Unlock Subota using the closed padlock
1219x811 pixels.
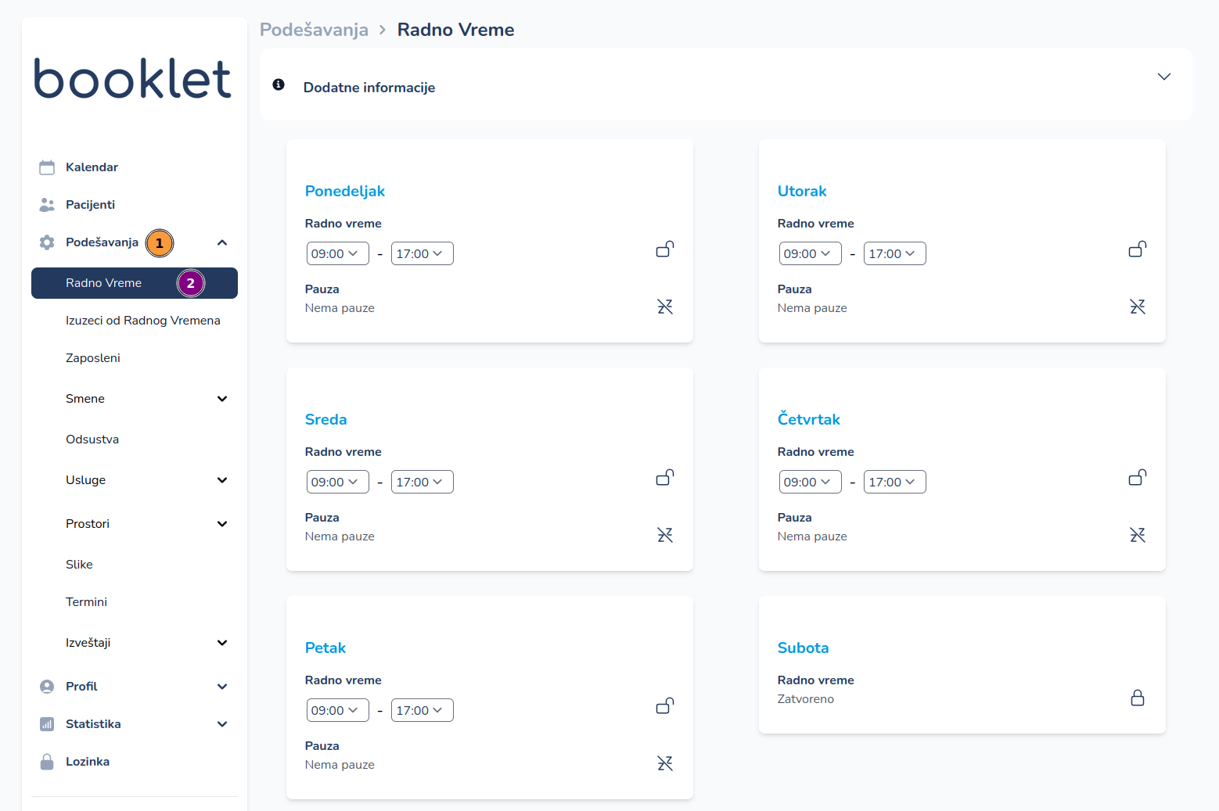(1138, 698)
